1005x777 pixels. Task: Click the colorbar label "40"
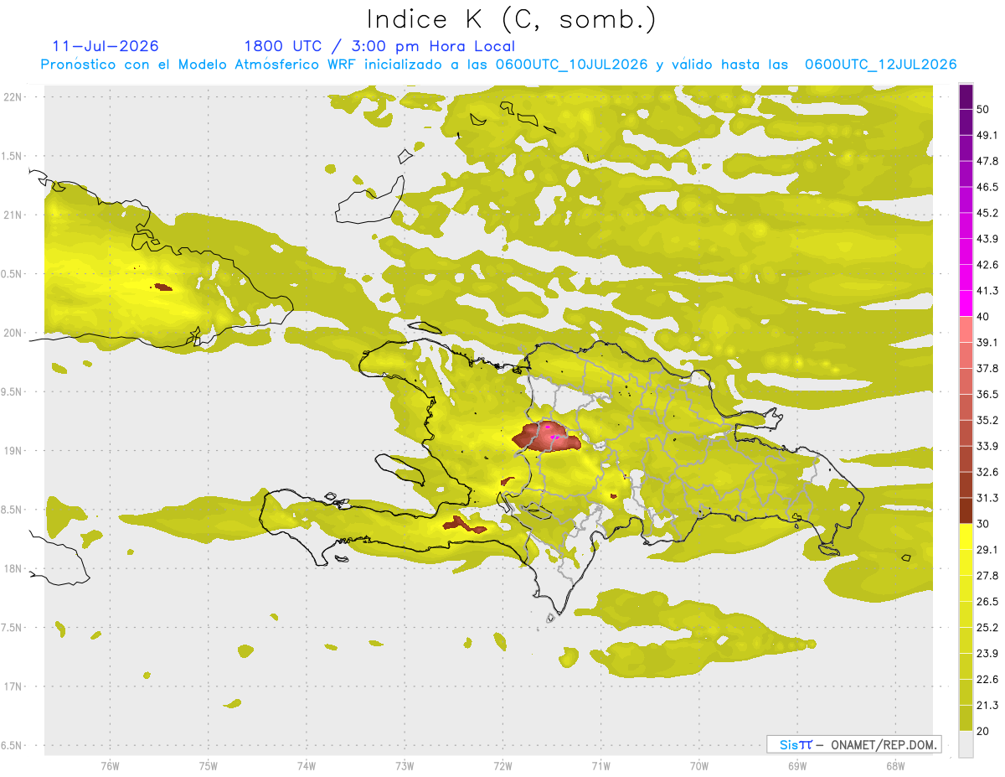[x=983, y=317]
